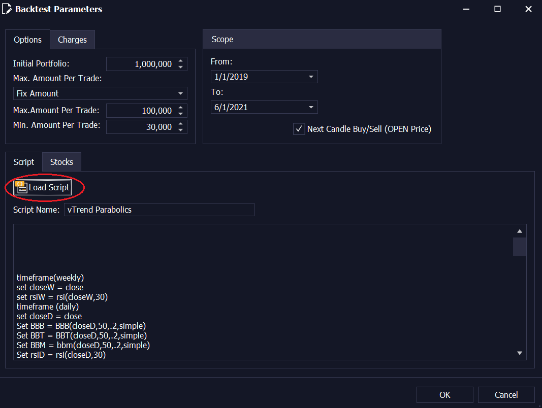Select the Script tab
The width and height of the screenshot is (542, 408).
coord(24,161)
